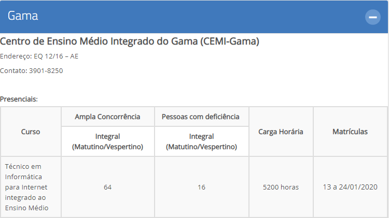Click the 16 vacancies cell
Viewport: 389px width, 218px height.
[201, 187]
